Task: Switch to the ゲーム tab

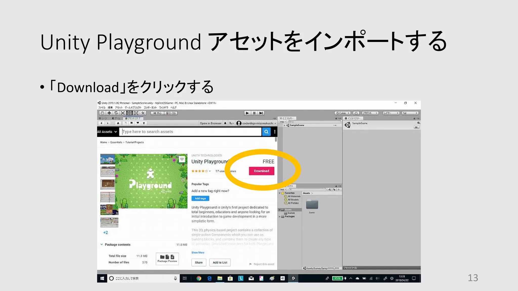Action: point(116,118)
